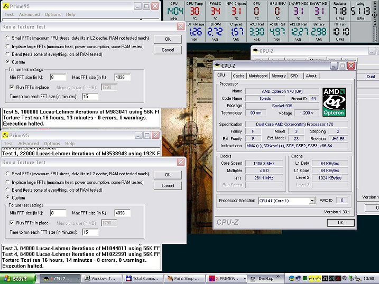Viewport: 379px width, 284px height.
Task: Click the red tray temperature icon showing 30
Action: click(338, 278)
